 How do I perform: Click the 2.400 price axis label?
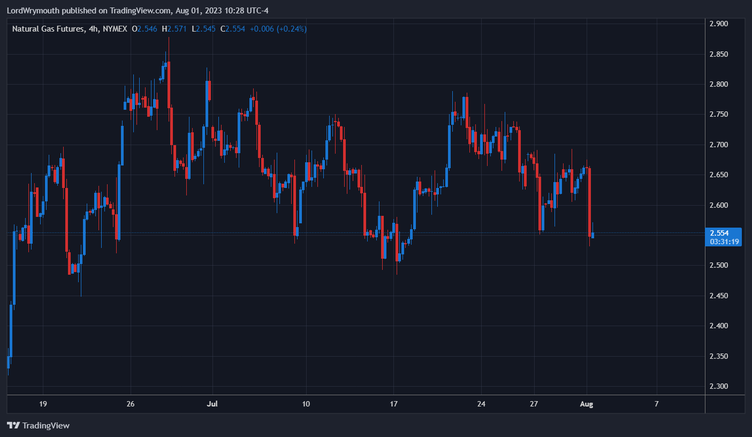(719, 326)
